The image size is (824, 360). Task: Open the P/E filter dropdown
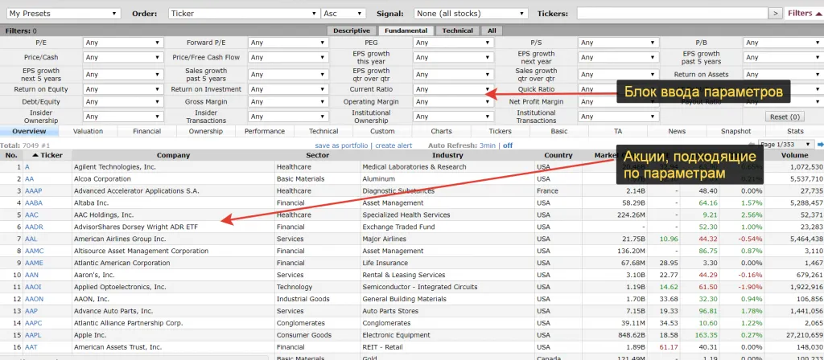[x=122, y=43]
